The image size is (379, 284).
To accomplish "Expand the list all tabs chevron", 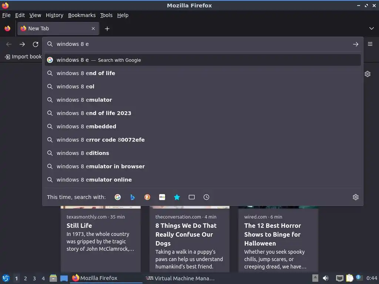I will [372, 28].
